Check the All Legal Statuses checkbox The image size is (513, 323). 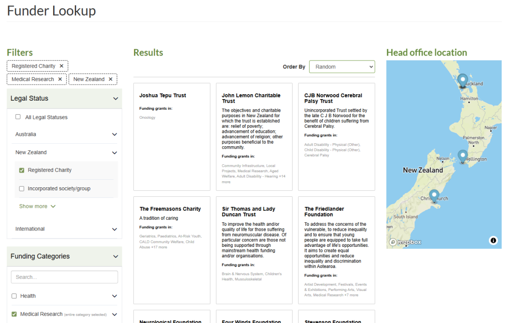[x=18, y=117]
